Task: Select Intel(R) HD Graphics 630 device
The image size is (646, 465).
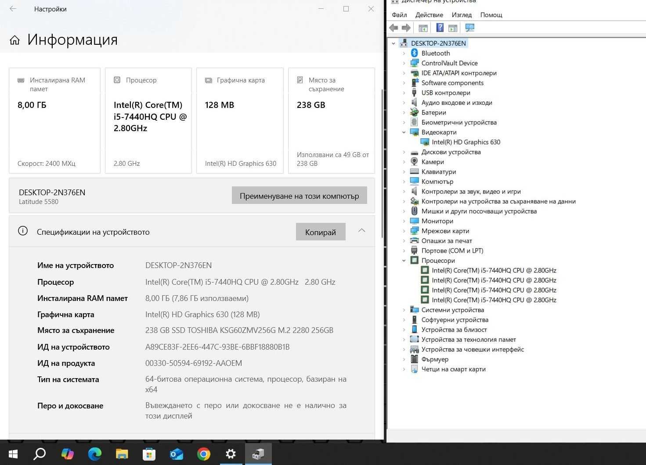Action: pyautogui.click(x=466, y=142)
